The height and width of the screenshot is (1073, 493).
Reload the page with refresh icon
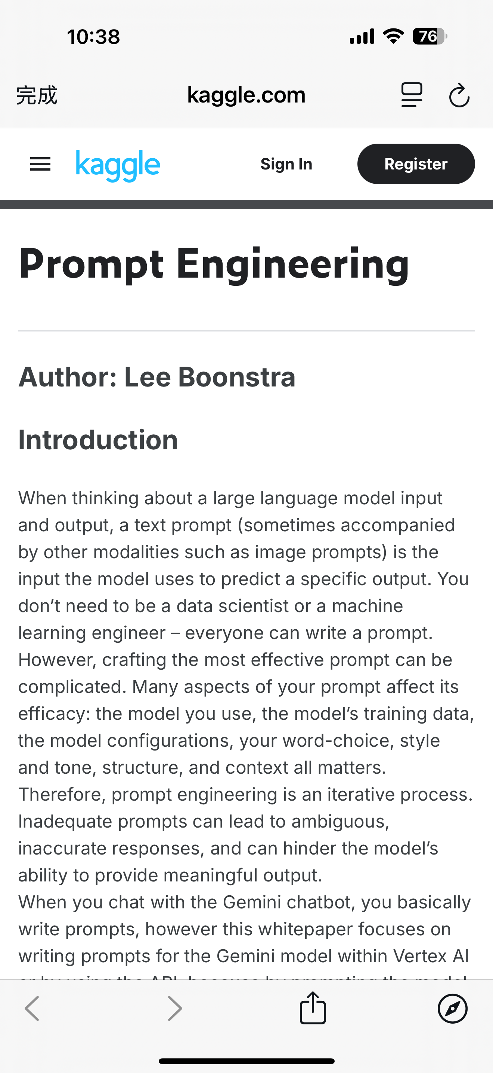[x=459, y=95]
